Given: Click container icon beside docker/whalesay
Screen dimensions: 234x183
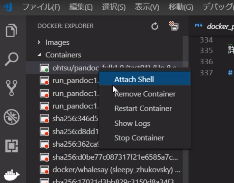Looking at the screenshot, I should [44, 170].
